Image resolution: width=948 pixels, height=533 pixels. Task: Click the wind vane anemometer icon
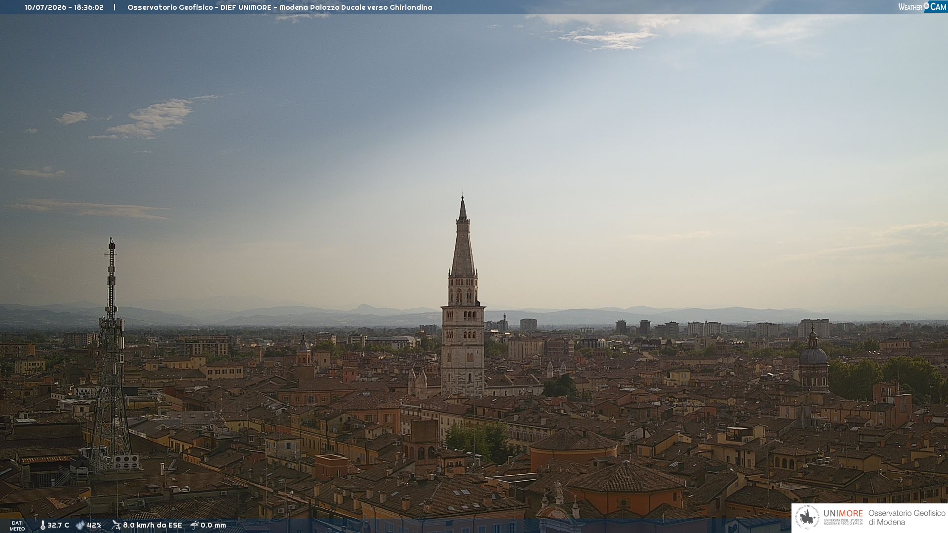click(x=116, y=525)
